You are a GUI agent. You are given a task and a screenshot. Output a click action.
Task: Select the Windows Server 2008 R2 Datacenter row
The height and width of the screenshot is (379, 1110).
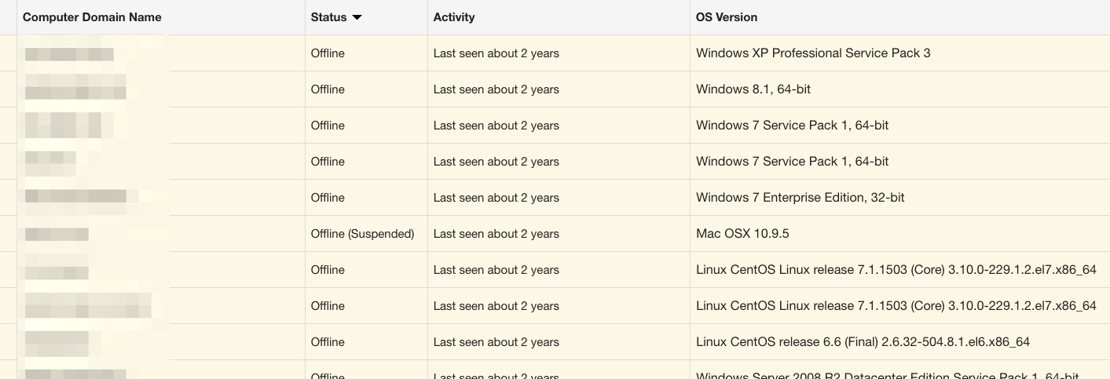pyautogui.click(x=887, y=374)
